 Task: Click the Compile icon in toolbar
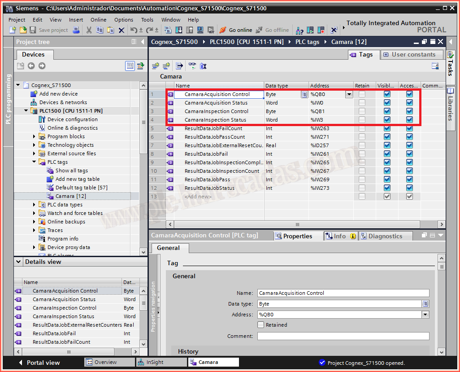click(x=168, y=30)
